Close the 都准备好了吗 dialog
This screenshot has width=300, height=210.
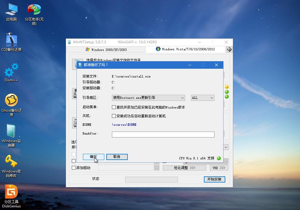click(x=217, y=65)
